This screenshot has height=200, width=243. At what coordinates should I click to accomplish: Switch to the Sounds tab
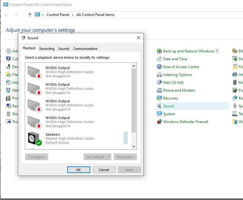pyautogui.click(x=64, y=49)
